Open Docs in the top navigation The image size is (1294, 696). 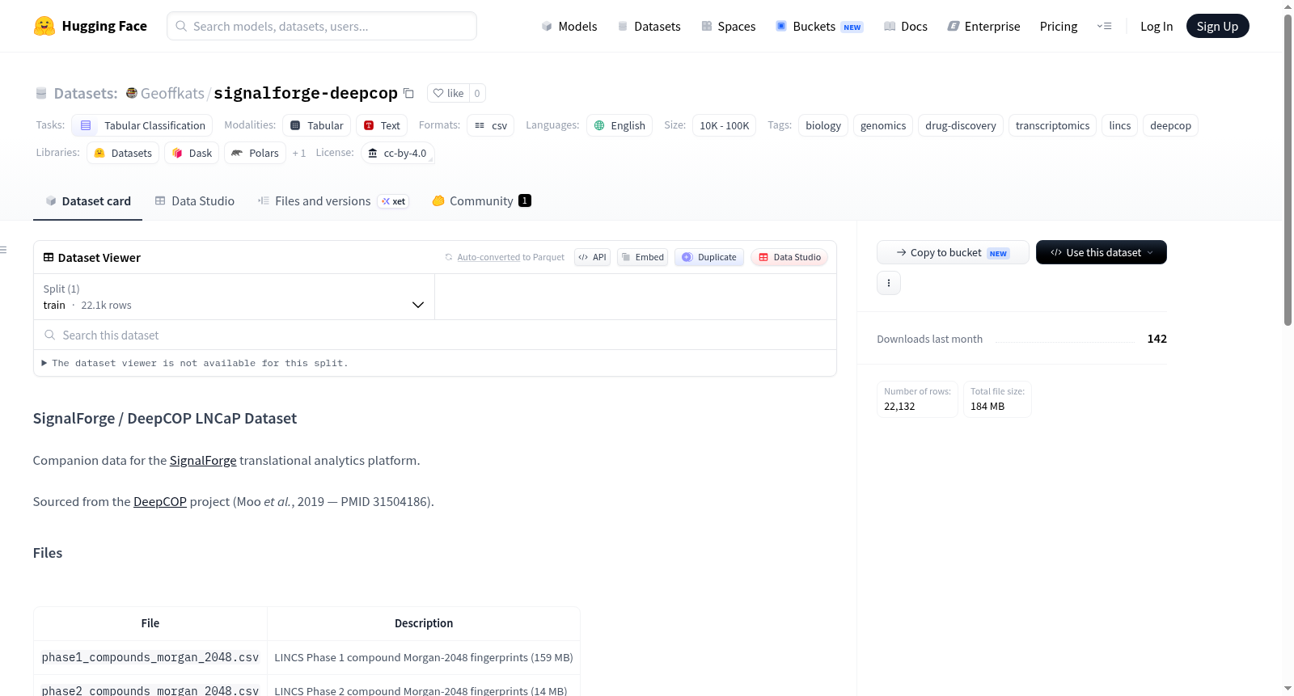(905, 26)
